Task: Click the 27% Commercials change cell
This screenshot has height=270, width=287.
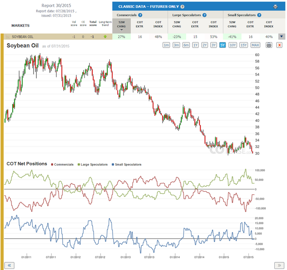Action: (122, 37)
